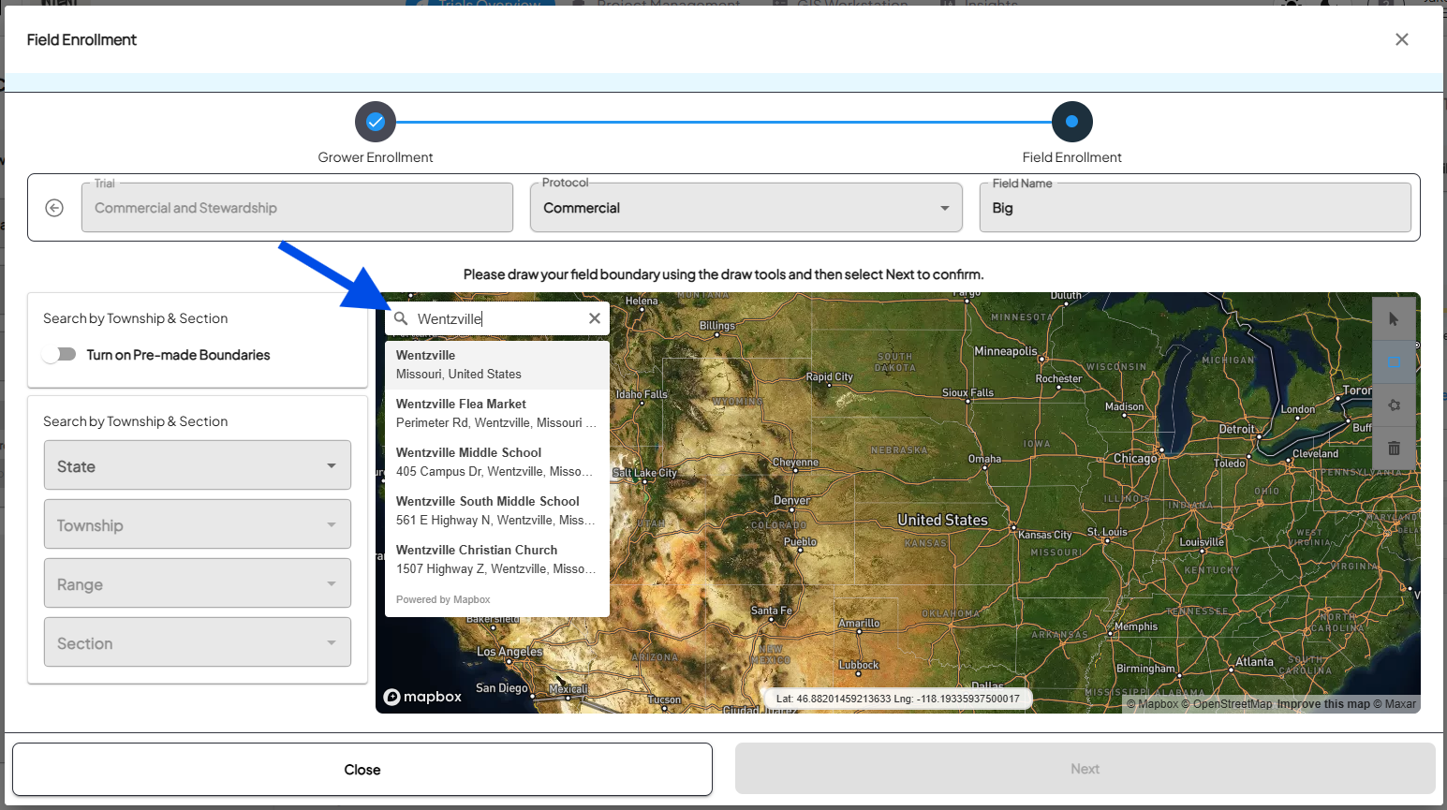Click the magnifier search icon in map
This screenshot has height=810, width=1447.
pyautogui.click(x=401, y=318)
